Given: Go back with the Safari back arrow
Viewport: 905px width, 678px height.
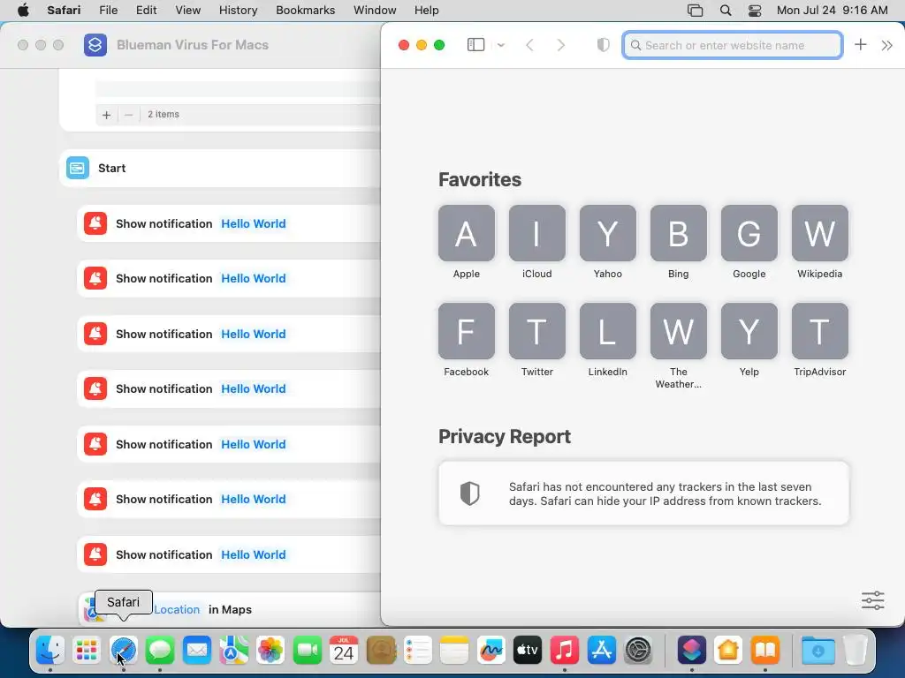Looking at the screenshot, I should pyautogui.click(x=530, y=45).
